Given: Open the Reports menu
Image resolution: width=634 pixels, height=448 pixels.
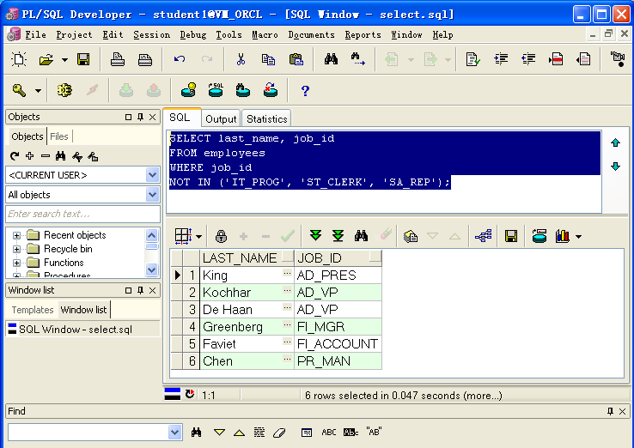Looking at the screenshot, I should pyautogui.click(x=363, y=35).
